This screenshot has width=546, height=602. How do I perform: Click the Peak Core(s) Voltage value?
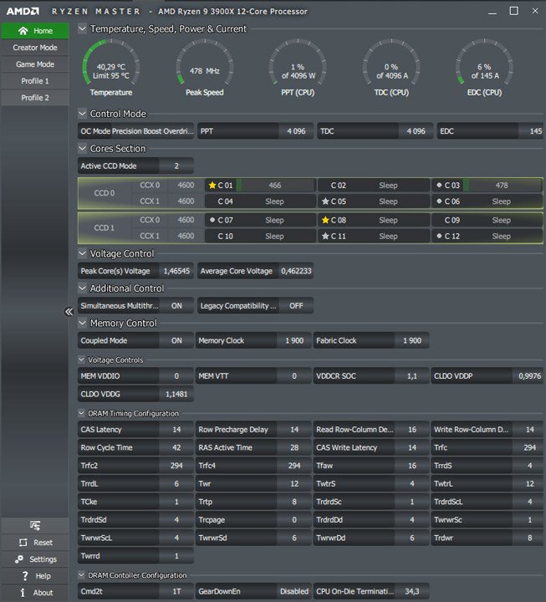tap(176, 271)
